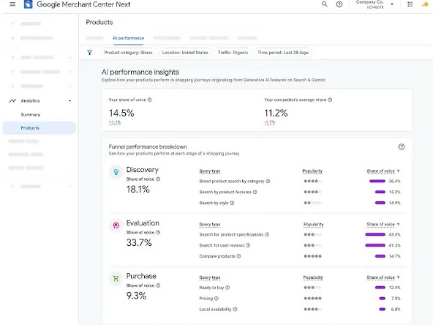Viewport: 433px width, 325px height.
Task: Open the Product category: Shoes filter chip
Action: 128,52
